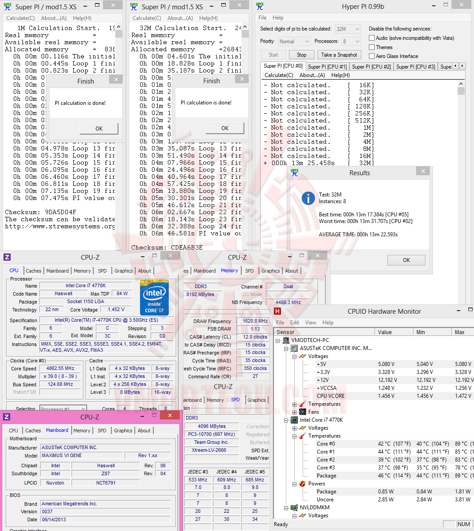474x531 pixels.
Task: Click Voltages icon under Intel Core i7
Action: [x=303, y=428]
